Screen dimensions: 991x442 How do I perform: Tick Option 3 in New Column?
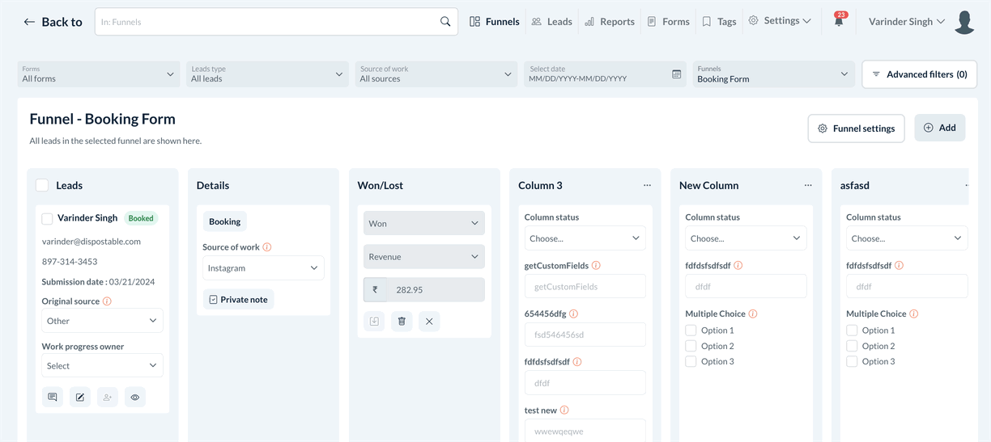click(691, 361)
